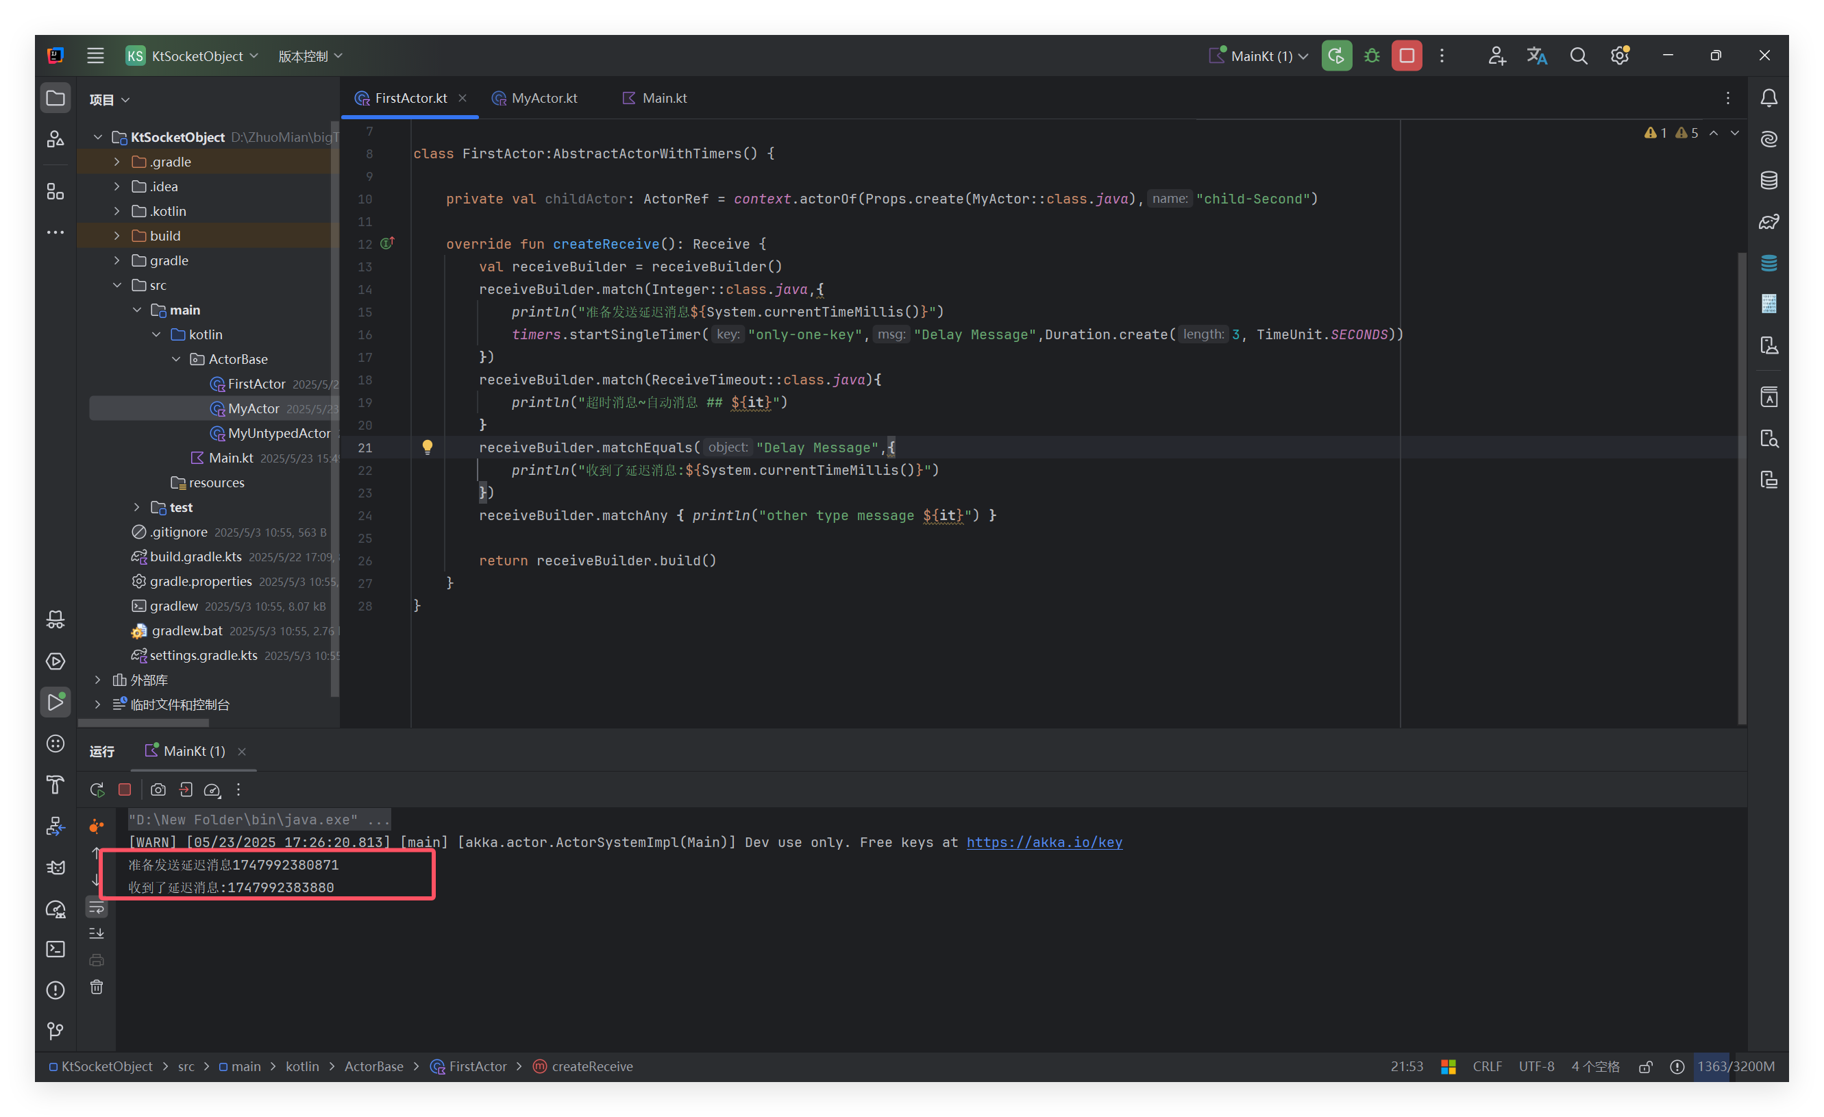Open the Notifications bell panel
This screenshot has height=1117, width=1824.
point(1768,99)
